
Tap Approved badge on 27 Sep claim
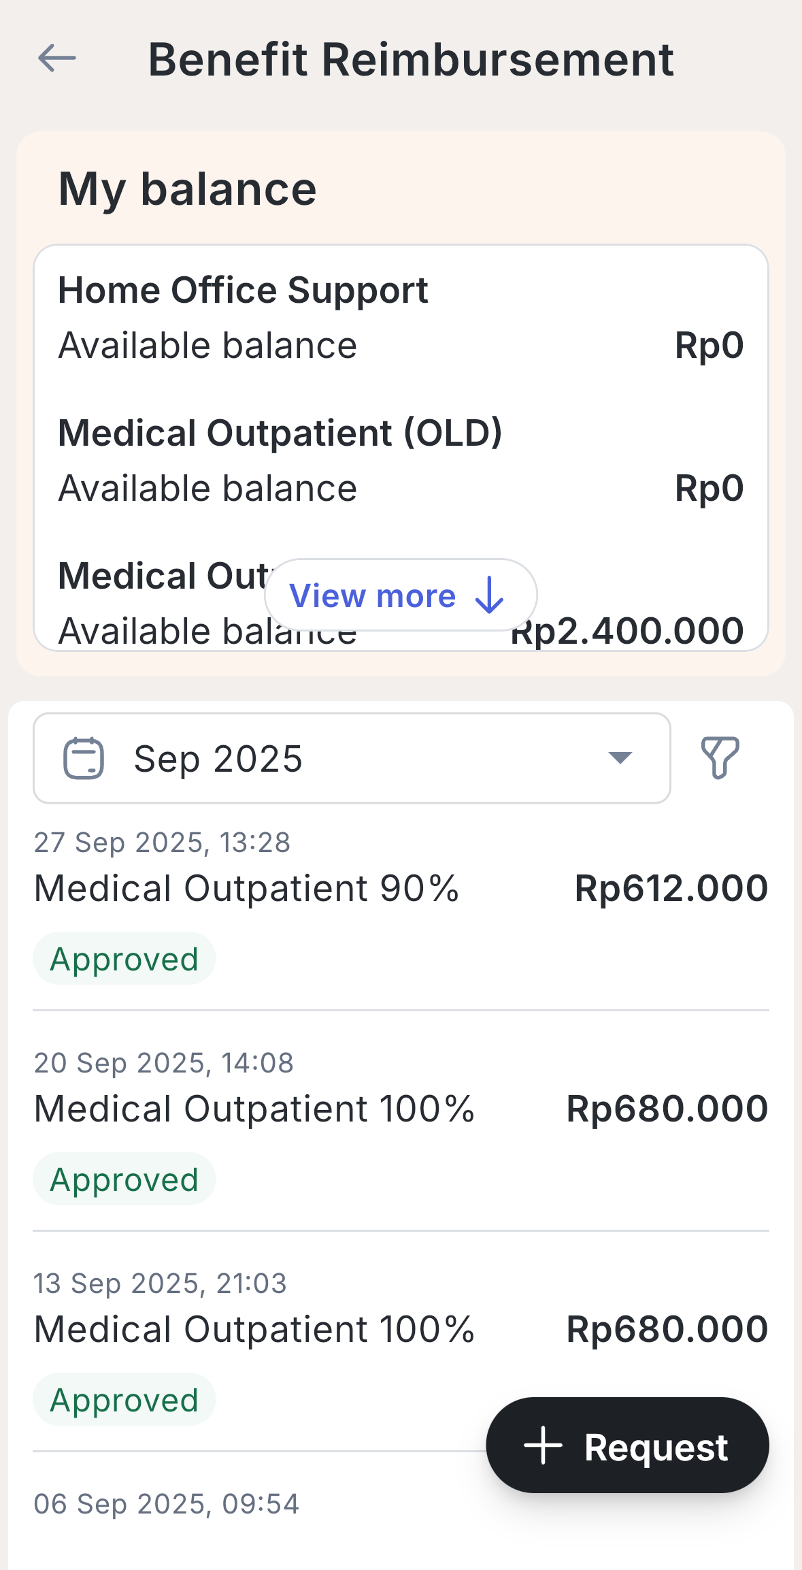pyautogui.click(x=124, y=959)
